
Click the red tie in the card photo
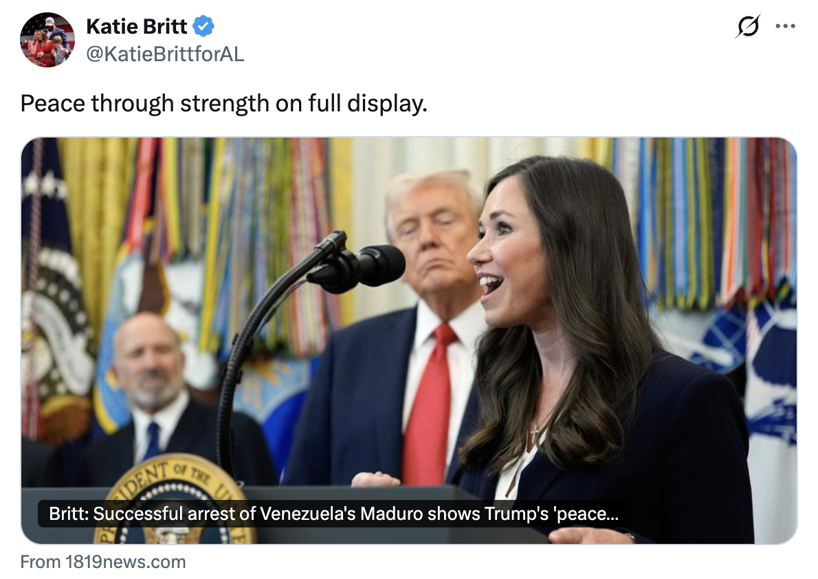[428, 403]
